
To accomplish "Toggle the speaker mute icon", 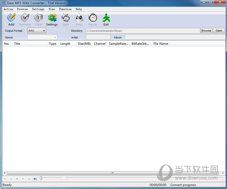I will [35, 179].
